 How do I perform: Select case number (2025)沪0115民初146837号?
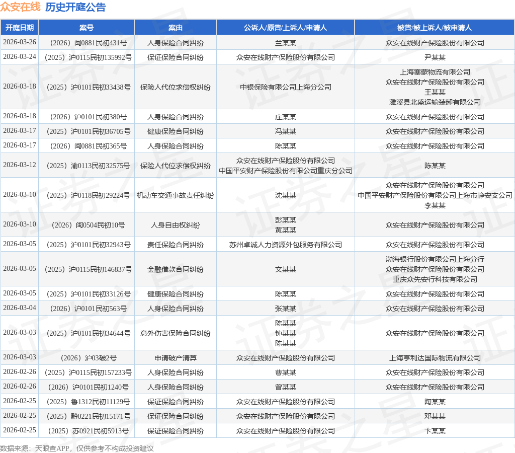point(89,269)
